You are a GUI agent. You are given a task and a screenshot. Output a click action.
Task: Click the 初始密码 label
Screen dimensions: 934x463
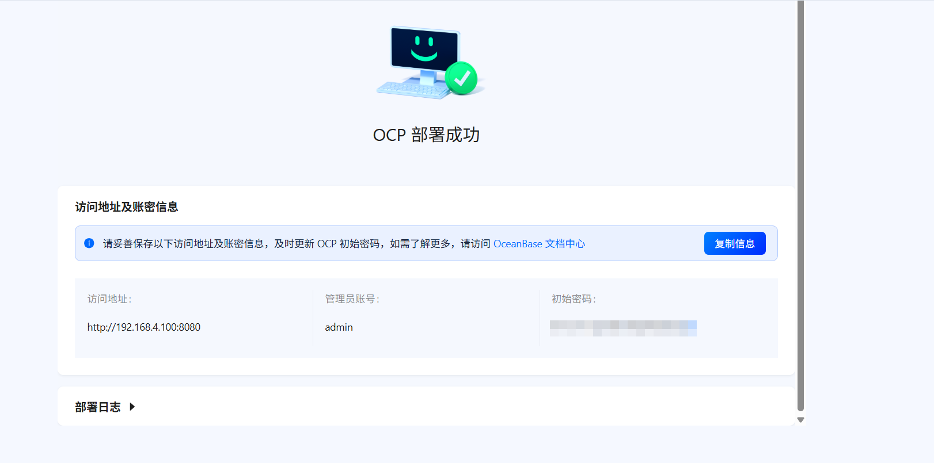click(x=574, y=299)
